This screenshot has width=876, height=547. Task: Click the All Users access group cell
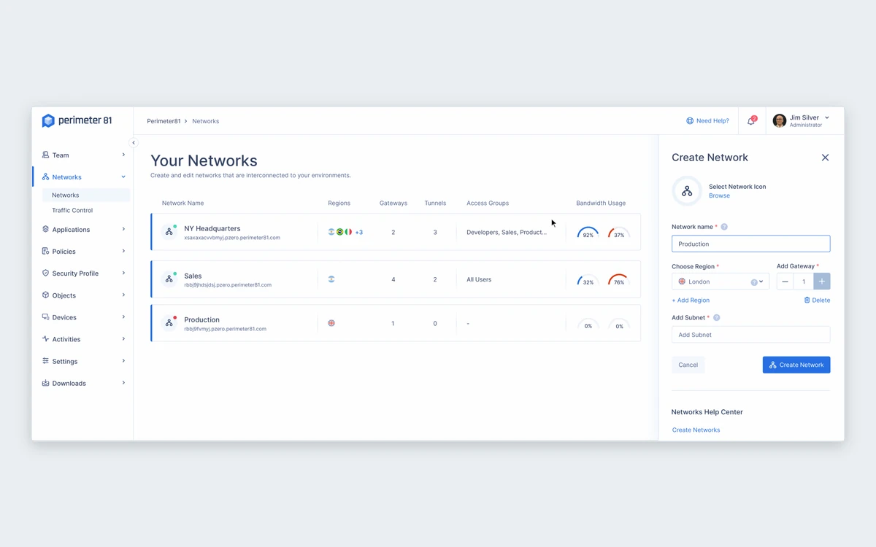pyautogui.click(x=479, y=279)
